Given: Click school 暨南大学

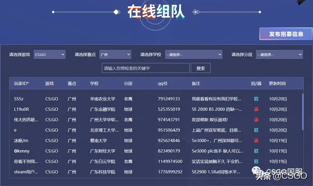Looking at the screenshot, I should point(98,141).
